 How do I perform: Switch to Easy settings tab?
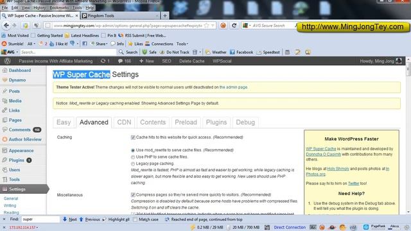coord(64,123)
